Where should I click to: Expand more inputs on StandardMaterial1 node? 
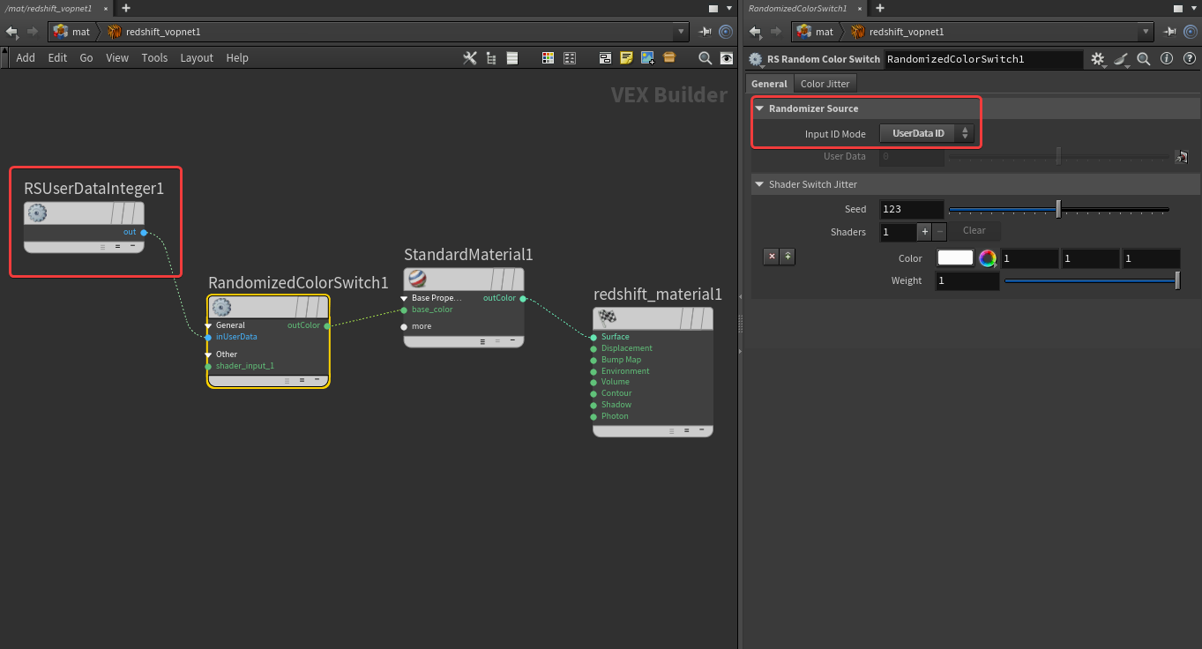point(405,326)
